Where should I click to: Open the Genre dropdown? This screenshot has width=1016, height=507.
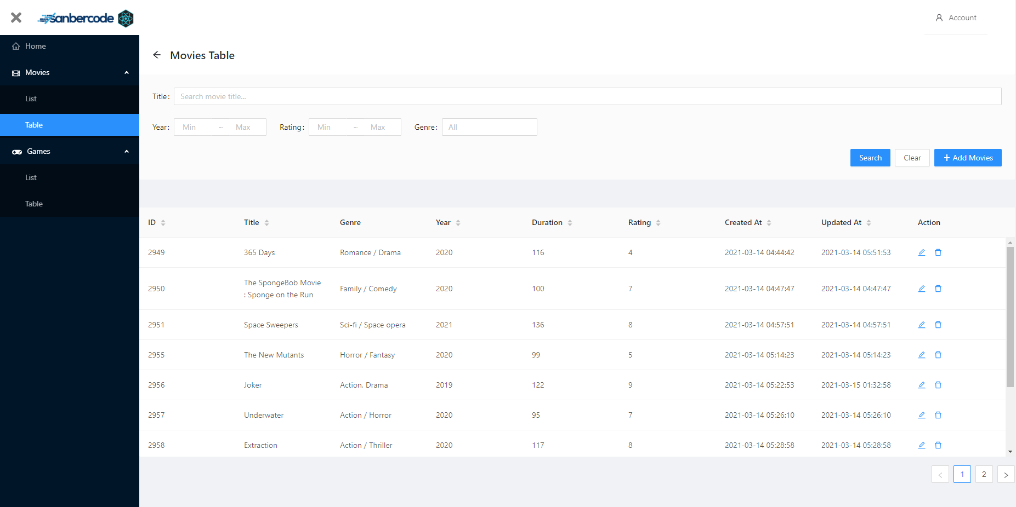tap(490, 127)
